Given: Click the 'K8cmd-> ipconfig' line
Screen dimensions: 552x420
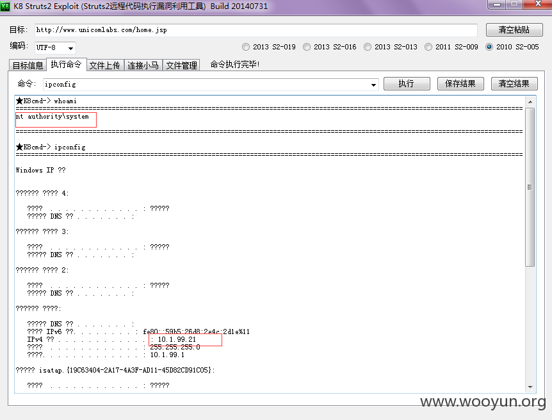Looking at the screenshot, I should point(51,147).
